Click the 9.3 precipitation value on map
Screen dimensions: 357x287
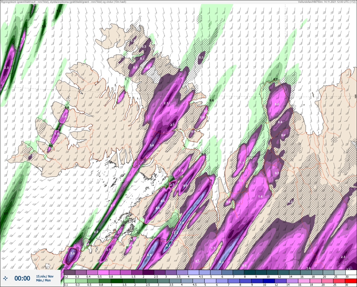[168, 246]
